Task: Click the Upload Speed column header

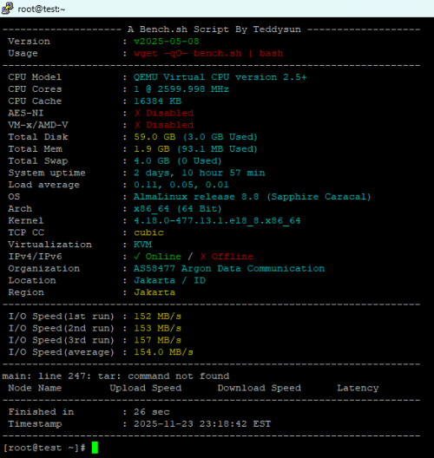Action: pos(146,389)
